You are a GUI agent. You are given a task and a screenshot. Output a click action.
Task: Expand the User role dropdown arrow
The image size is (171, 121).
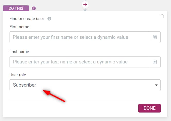(156, 85)
